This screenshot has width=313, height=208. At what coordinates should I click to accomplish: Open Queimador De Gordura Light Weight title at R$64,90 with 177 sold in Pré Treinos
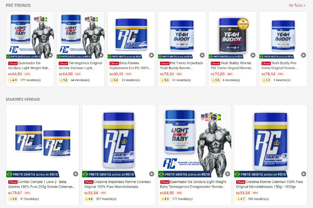29,66
